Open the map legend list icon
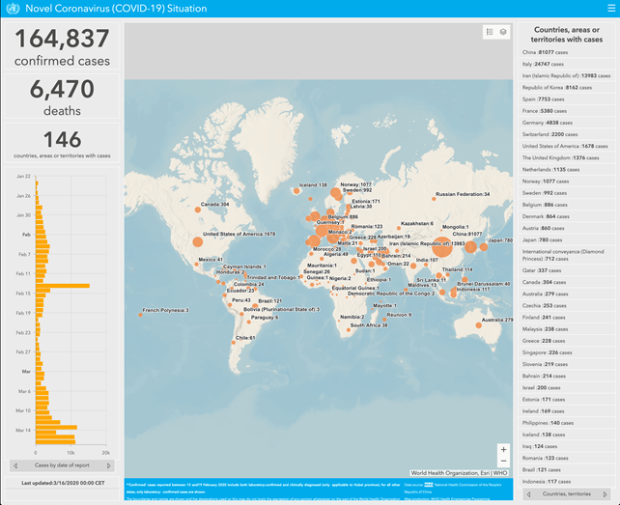The image size is (620, 505). (490, 32)
